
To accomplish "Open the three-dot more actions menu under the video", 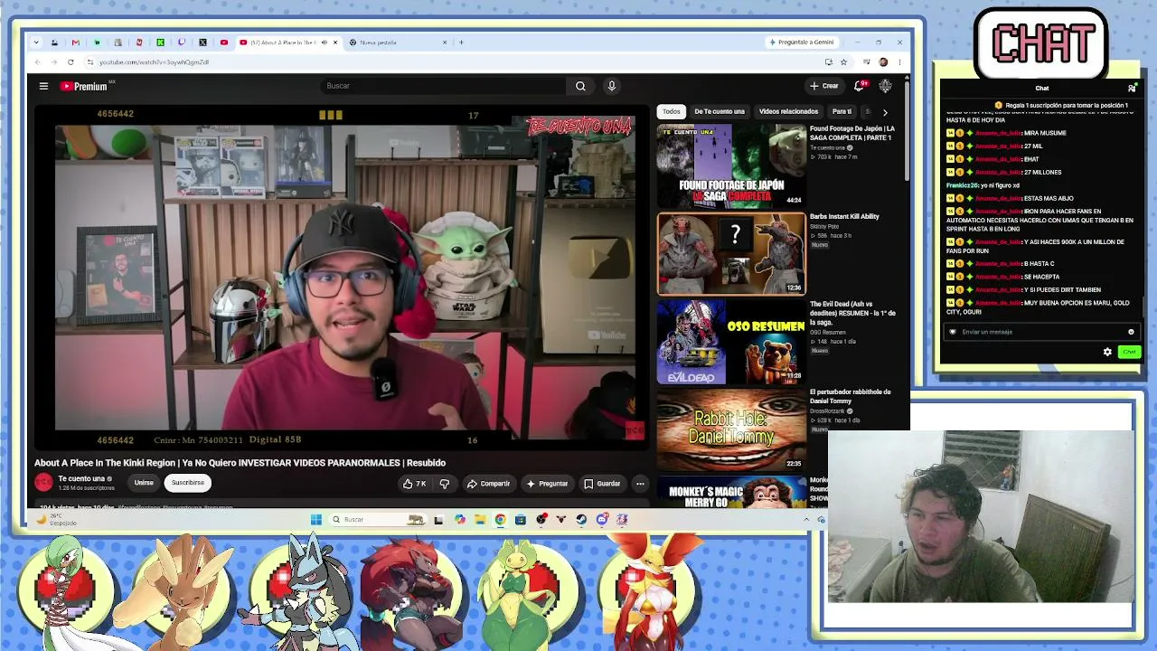I will tap(640, 484).
